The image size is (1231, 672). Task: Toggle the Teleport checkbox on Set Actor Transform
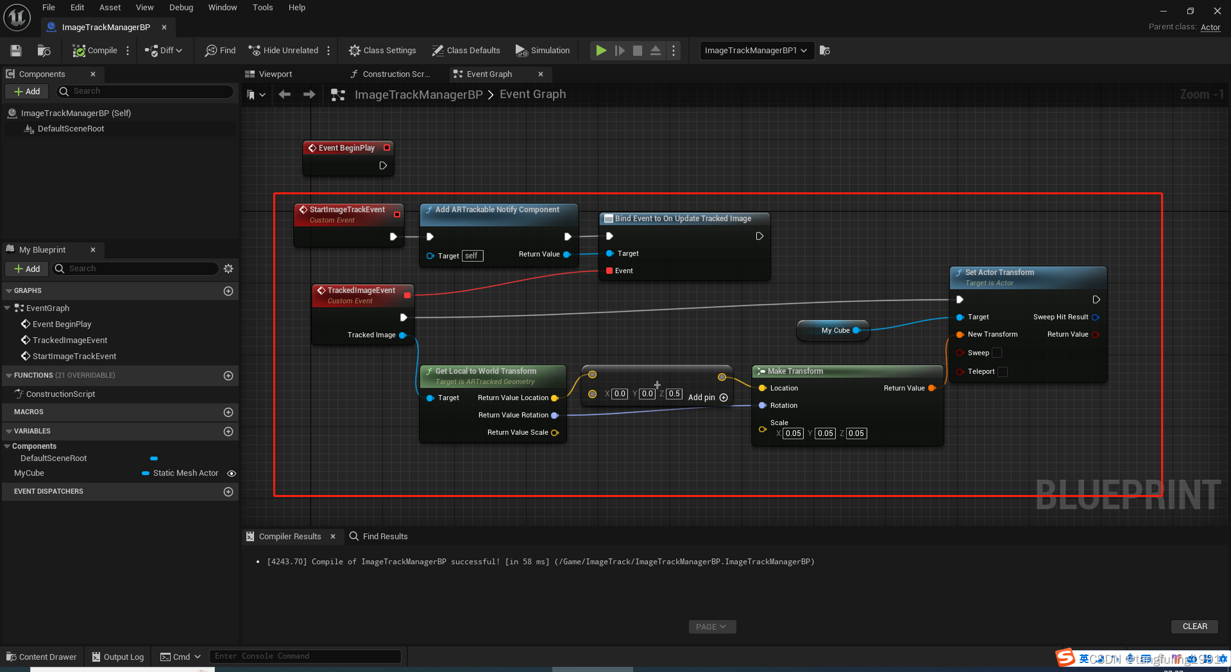coord(1003,372)
